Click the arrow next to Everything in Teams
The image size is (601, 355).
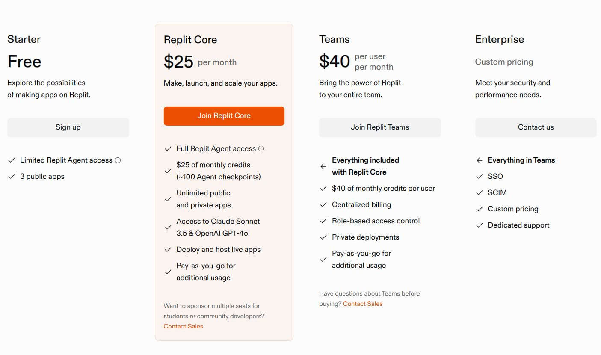(479, 160)
